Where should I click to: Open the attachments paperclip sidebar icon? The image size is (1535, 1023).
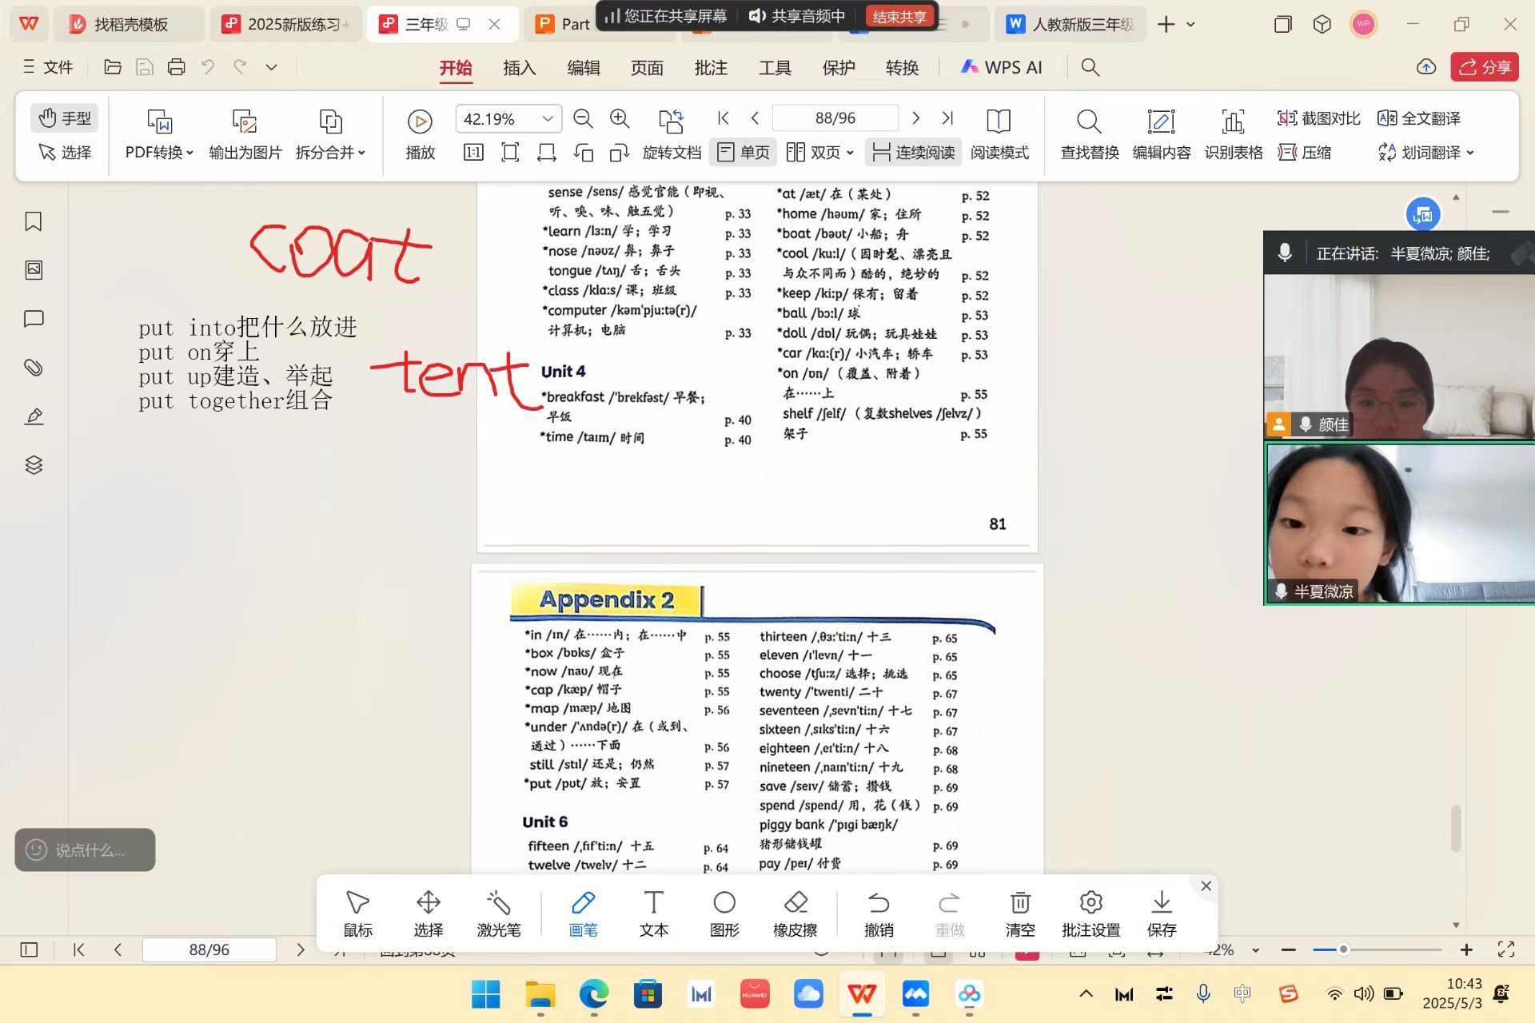click(34, 368)
